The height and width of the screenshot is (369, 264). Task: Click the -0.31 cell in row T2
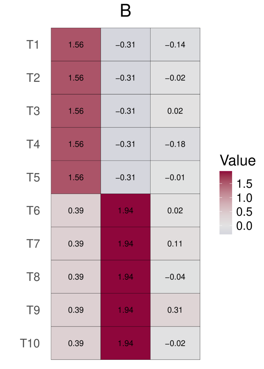[x=125, y=78]
